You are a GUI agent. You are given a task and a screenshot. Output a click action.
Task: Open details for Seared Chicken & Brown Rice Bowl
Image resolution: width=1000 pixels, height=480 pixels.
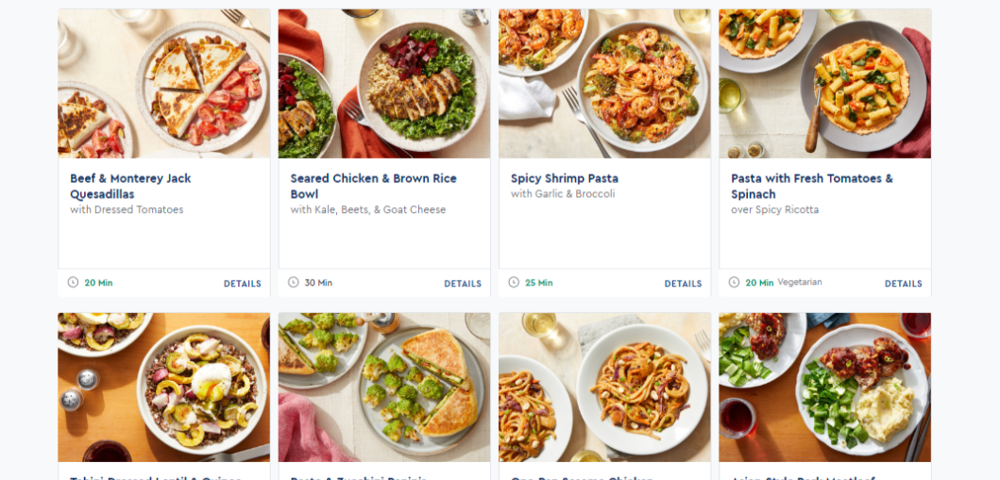[463, 284]
